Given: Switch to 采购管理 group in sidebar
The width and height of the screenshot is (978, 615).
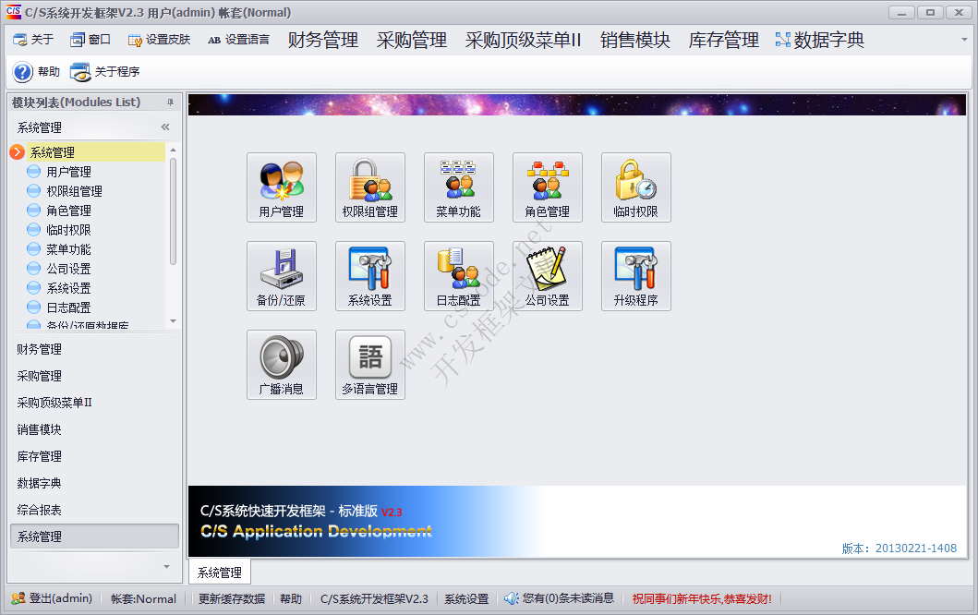Looking at the screenshot, I should [x=94, y=376].
